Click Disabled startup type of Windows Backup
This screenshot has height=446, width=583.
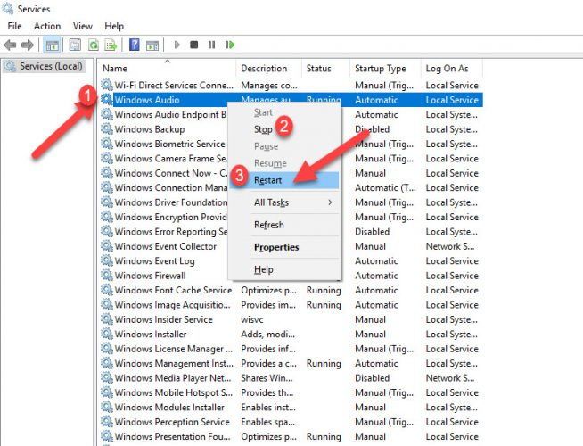tap(373, 129)
